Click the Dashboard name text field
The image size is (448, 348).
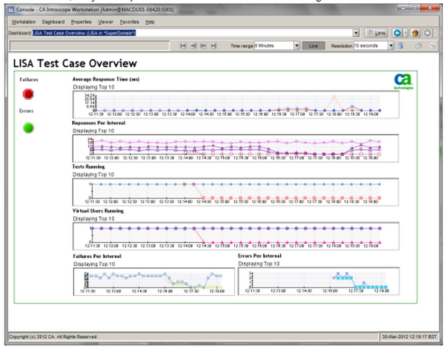pyautogui.click(x=192, y=33)
